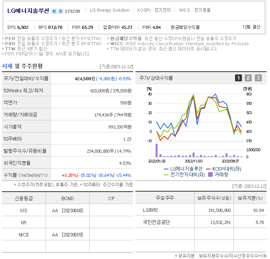The height and width of the screenshot is (259, 270).
Task: Select 액면가 value 500원
Action: tap(126, 103)
